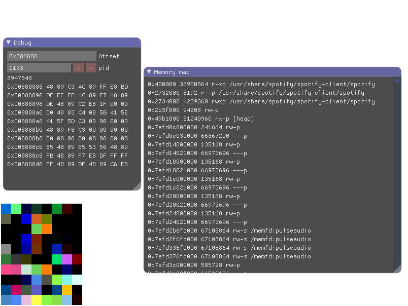
Task: Click the Offset label text
Action: tap(109, 56)
